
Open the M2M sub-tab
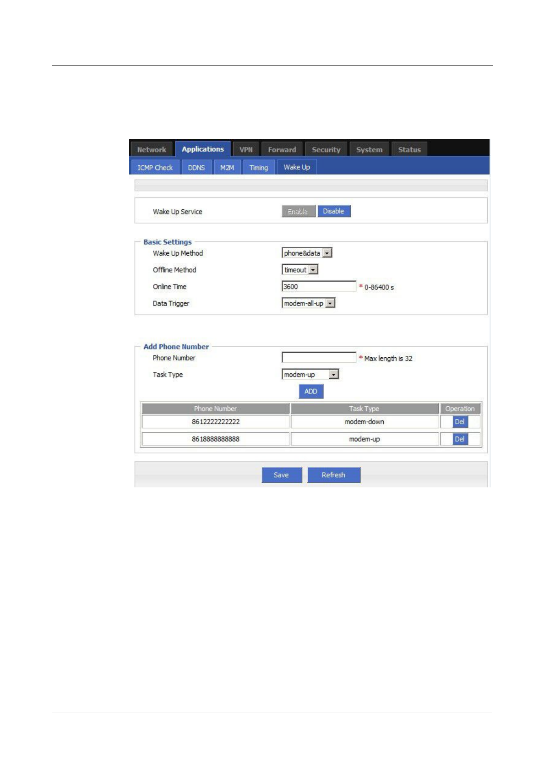pos(227,168)
